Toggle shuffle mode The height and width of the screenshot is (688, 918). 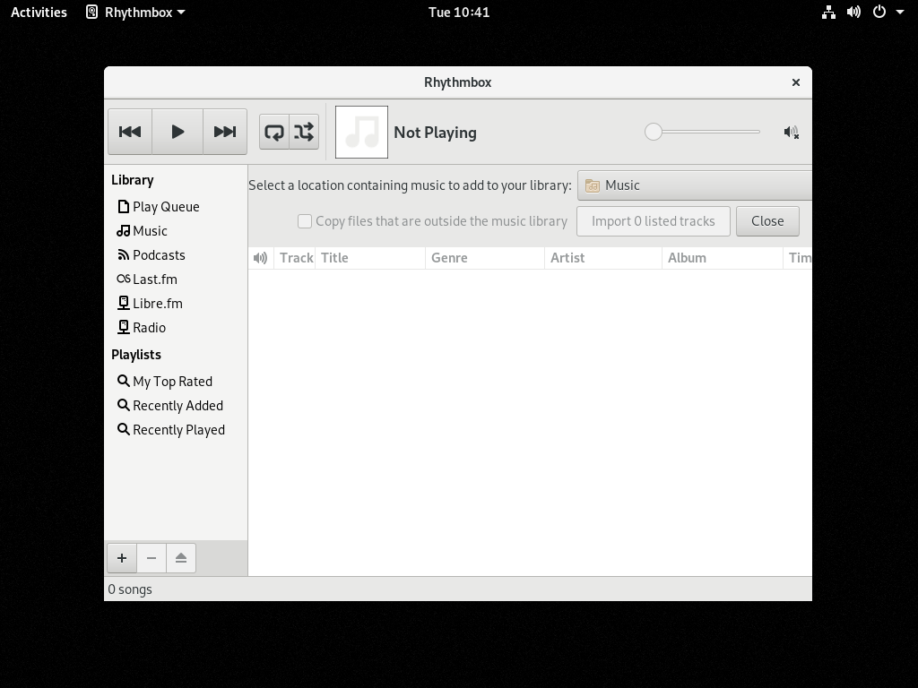[304, 132]
